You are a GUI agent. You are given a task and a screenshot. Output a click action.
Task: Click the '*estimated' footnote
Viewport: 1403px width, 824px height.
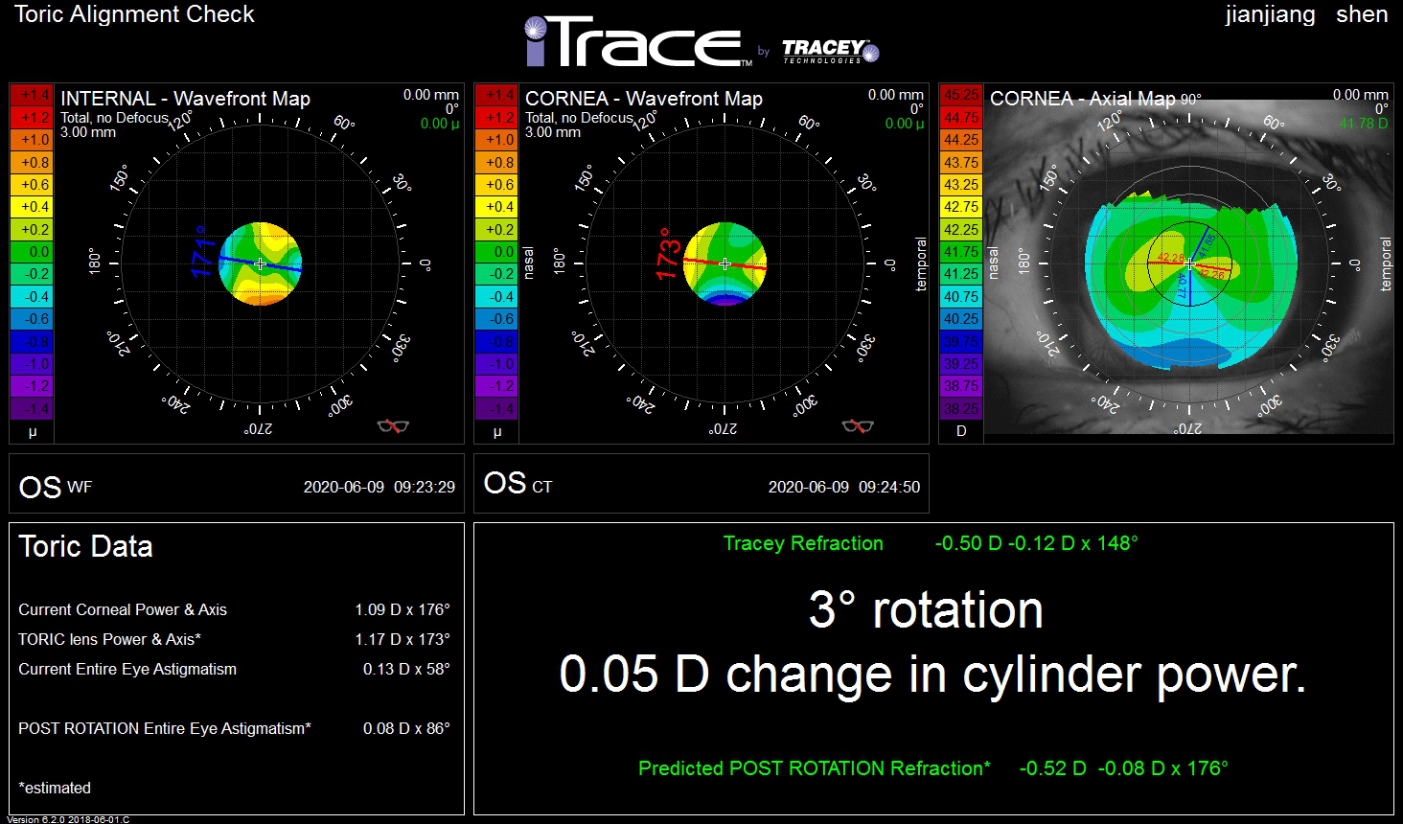coord(55,788)
